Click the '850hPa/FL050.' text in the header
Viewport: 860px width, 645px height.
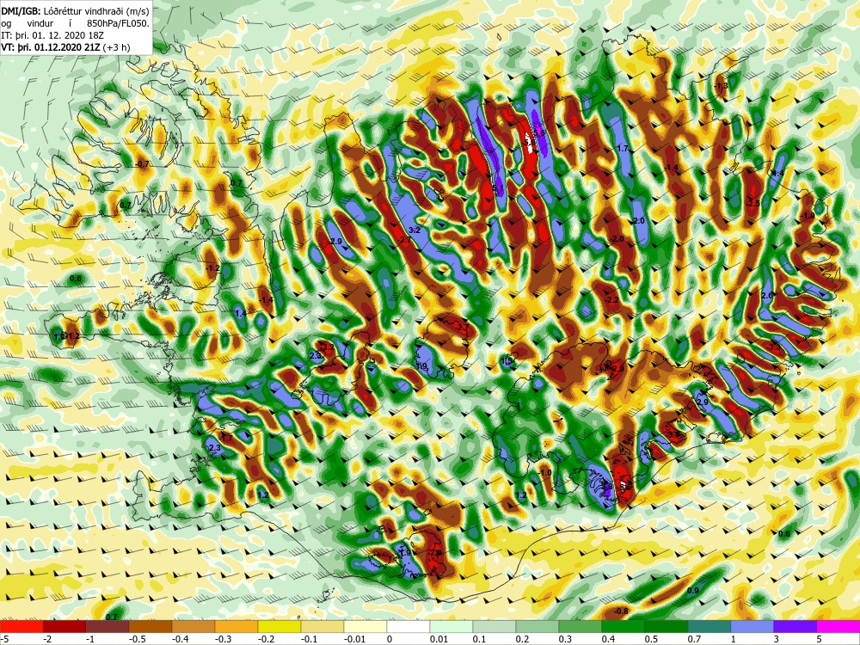point(118,23)
